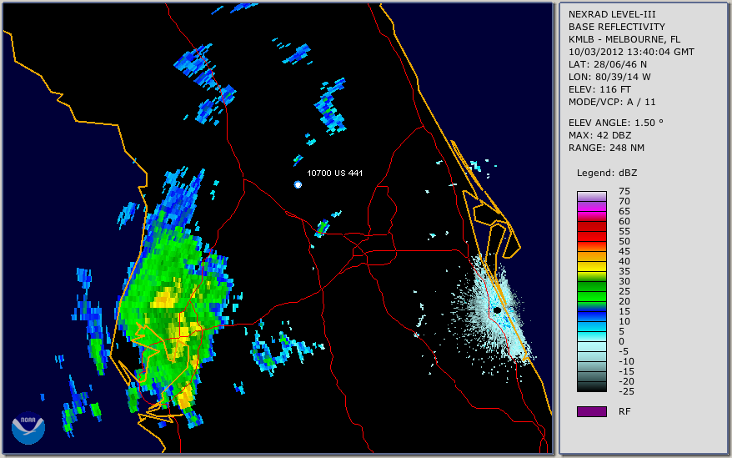Click the '0' legend value label
This screenshot has height=458, width=732.
point(621,342)
